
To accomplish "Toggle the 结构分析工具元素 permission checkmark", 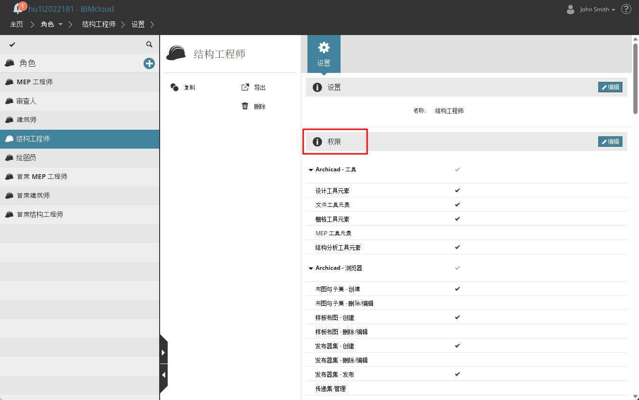I will pos(457,247).
